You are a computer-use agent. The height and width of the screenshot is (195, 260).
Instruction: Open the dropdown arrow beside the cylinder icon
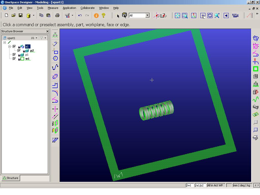pos(34,15)
